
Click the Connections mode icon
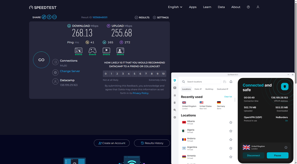[55, 62]
